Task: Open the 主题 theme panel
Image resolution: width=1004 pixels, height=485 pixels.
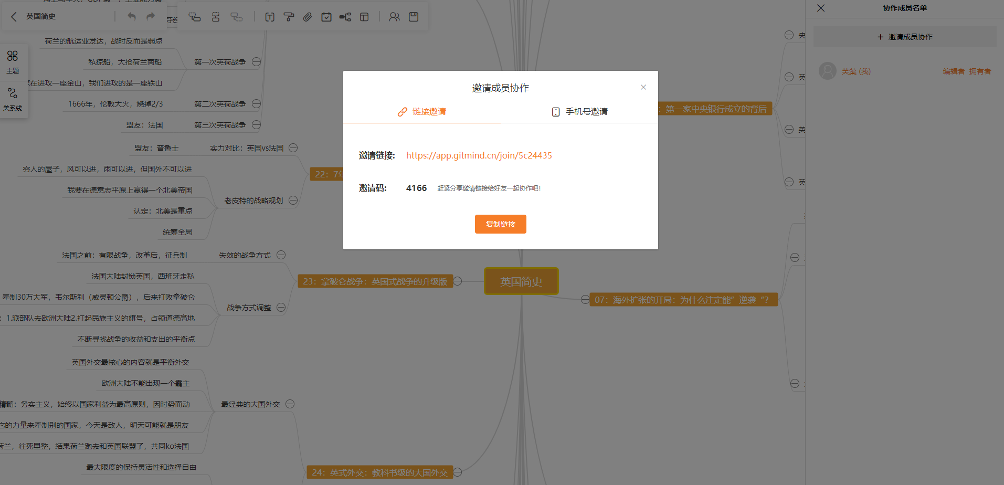Action: (13, 61)
